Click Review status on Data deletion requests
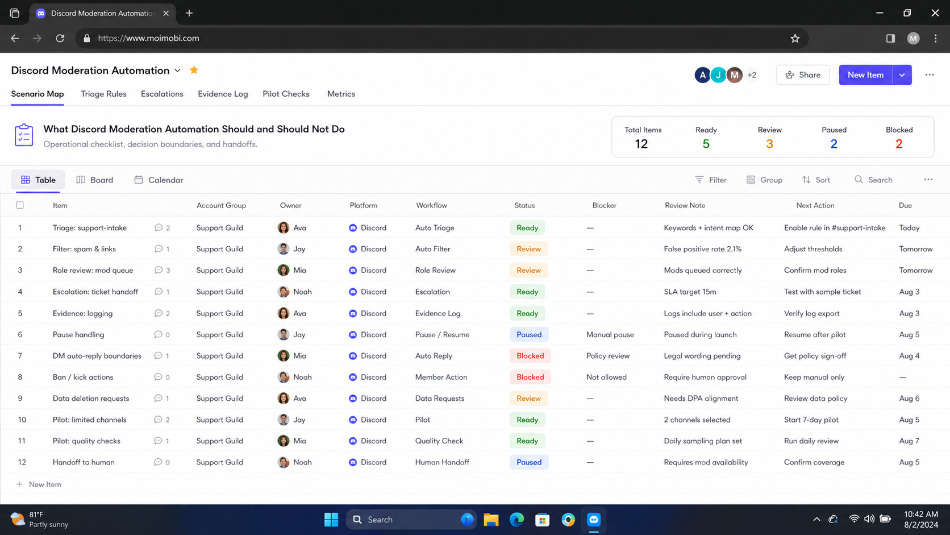The image size is (950, 535). (x=528, y=399)
